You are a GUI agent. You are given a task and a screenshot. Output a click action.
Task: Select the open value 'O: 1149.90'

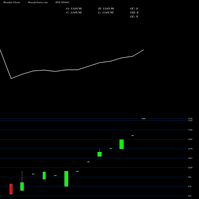(x=74, y=9)
